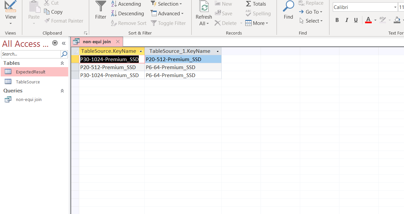
Task: Click the Copy command
Action: 53,12
